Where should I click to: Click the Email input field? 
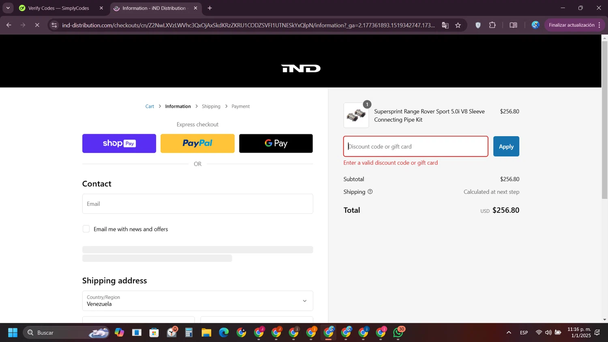pyautogui.click(x=198, y=204)
